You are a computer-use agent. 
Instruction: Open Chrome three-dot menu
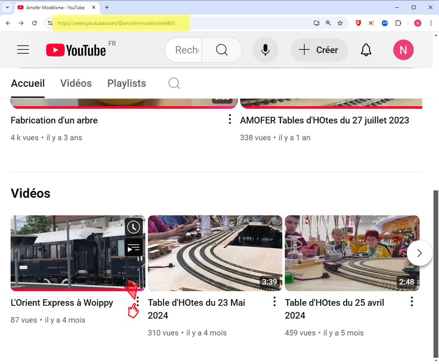tap(430, 23)
